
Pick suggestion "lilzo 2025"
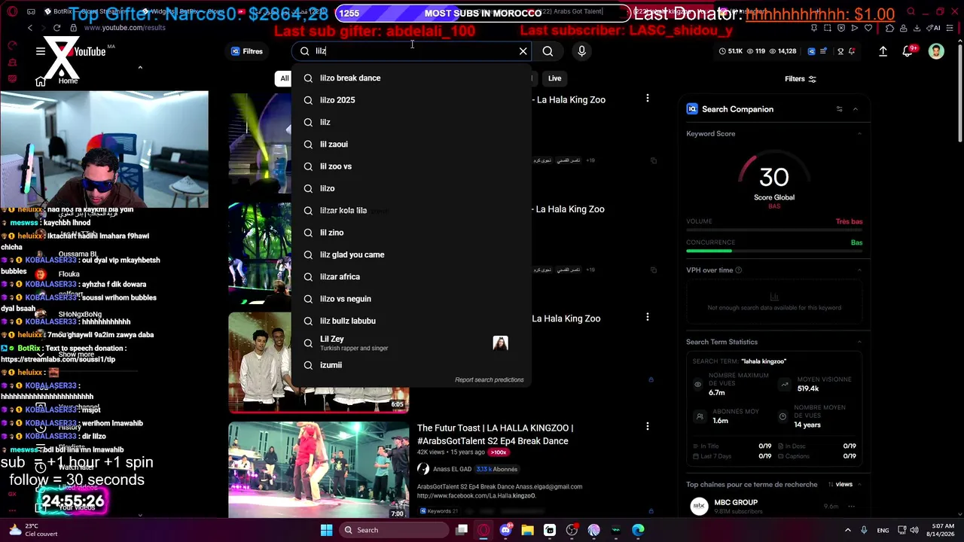click(411, 100)
